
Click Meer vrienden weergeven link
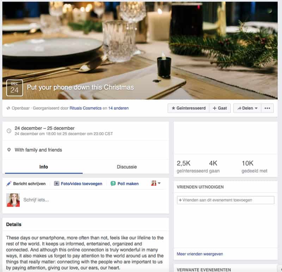click(200, 254)
